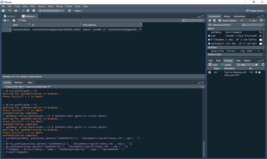Open the Import Dataset dropdown
Viewport: 267px width, 159px height.
tap(229, 21)
